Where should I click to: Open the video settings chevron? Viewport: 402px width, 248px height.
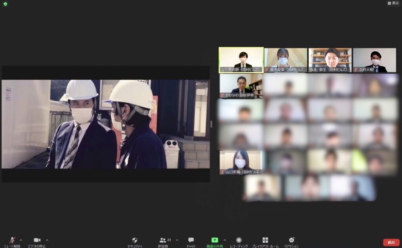pyautogui.click(x=48, y=240)
